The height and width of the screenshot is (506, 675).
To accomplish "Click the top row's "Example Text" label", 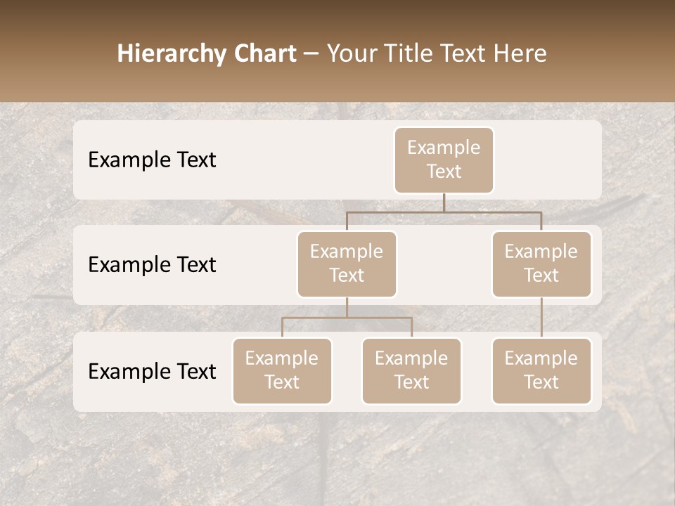I will [152, 160].
